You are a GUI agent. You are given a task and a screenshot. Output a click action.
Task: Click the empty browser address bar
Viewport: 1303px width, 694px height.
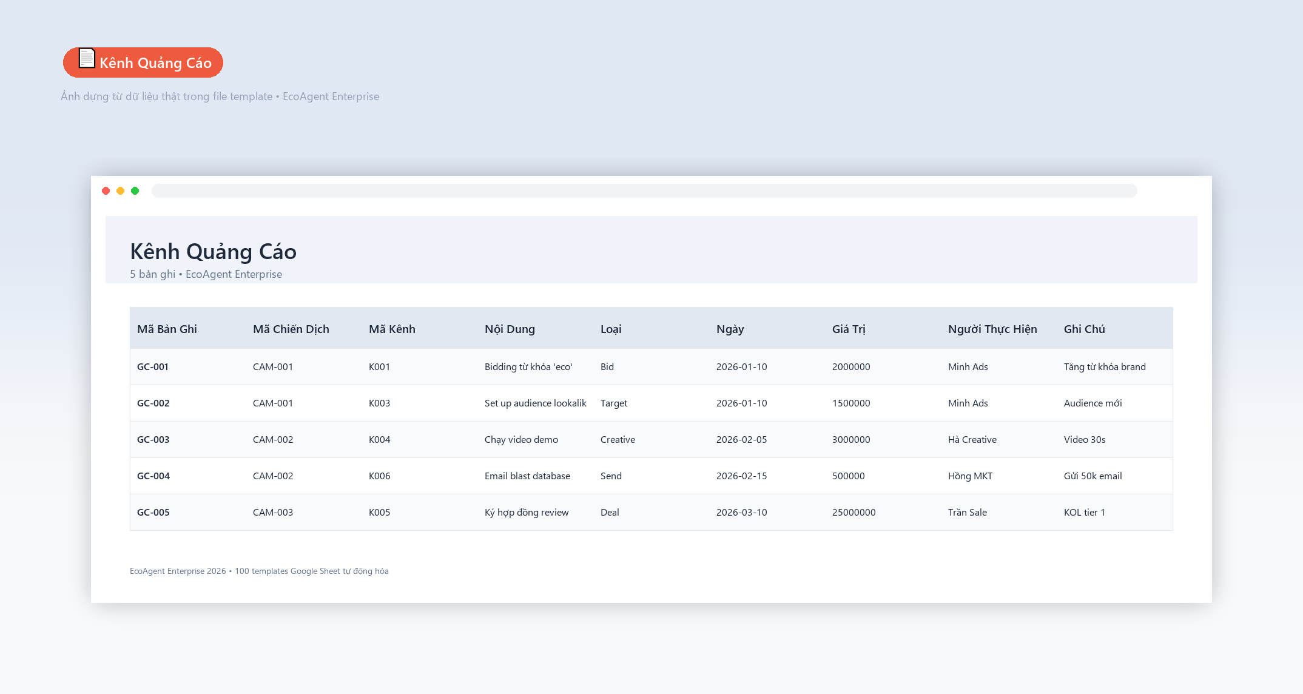coord(644,190)
